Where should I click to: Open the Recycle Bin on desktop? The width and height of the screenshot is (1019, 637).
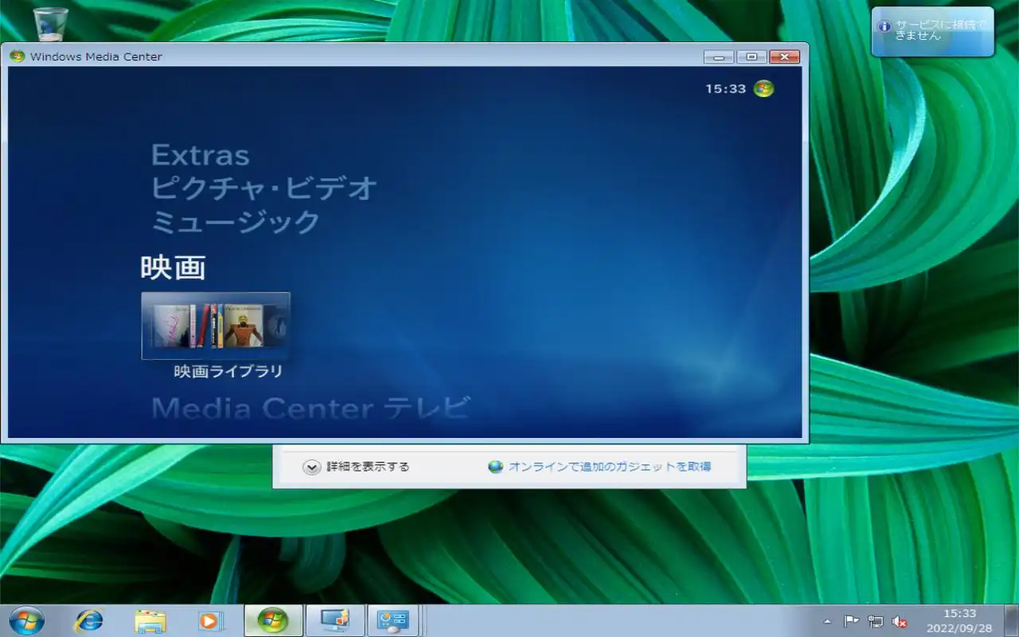(51, 23)
